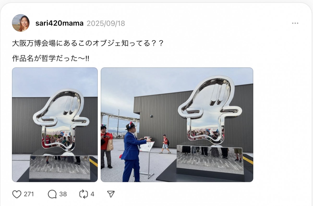This screenshot has height=206, width=313.
Task: Open the right photo with the blue-suited man
Action: [x=177, y=125]
